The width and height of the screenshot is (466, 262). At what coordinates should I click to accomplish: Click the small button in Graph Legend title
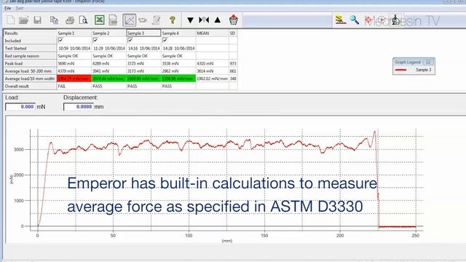[x=428, y=62]
